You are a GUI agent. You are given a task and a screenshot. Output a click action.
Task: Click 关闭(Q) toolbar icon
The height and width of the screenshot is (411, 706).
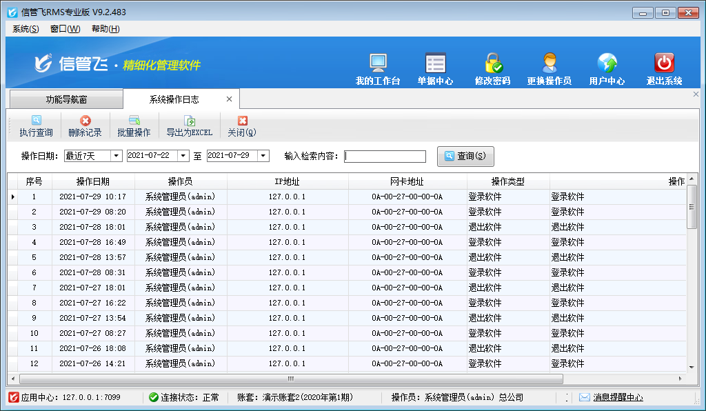pyautogui.click(x=242, y=120)
